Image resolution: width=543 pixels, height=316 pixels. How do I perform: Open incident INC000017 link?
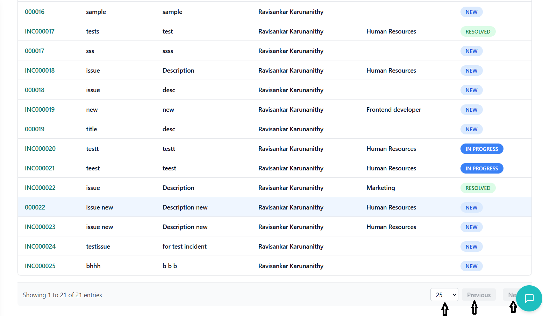40,31
